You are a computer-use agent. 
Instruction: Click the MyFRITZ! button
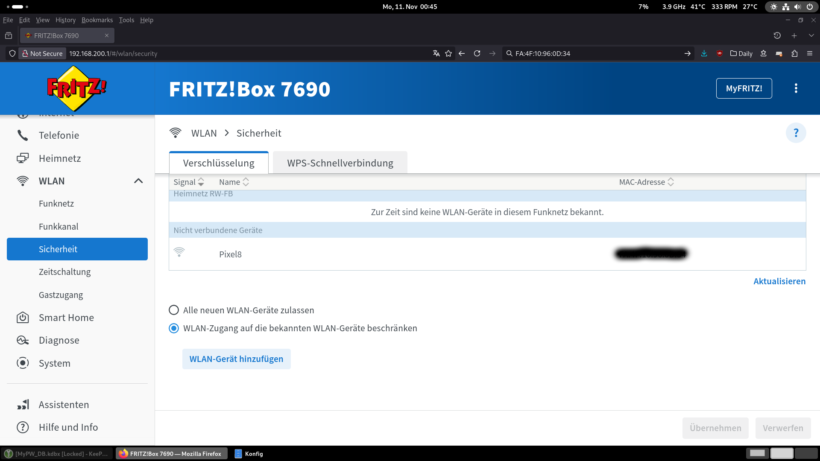point(744,88)
